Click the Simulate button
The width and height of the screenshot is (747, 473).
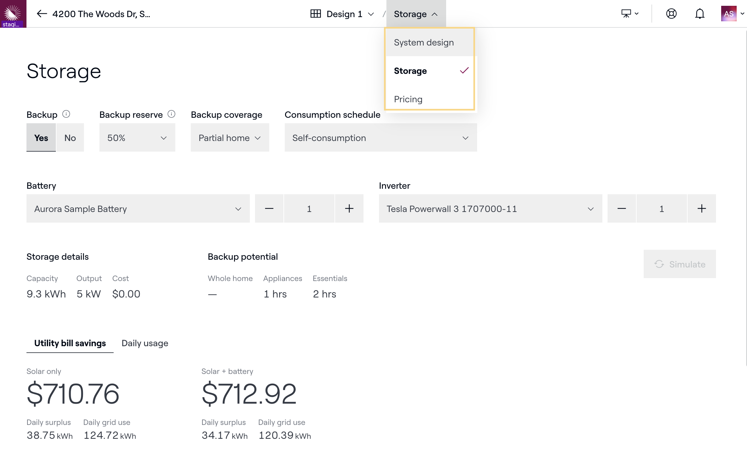tap(680, 264)
